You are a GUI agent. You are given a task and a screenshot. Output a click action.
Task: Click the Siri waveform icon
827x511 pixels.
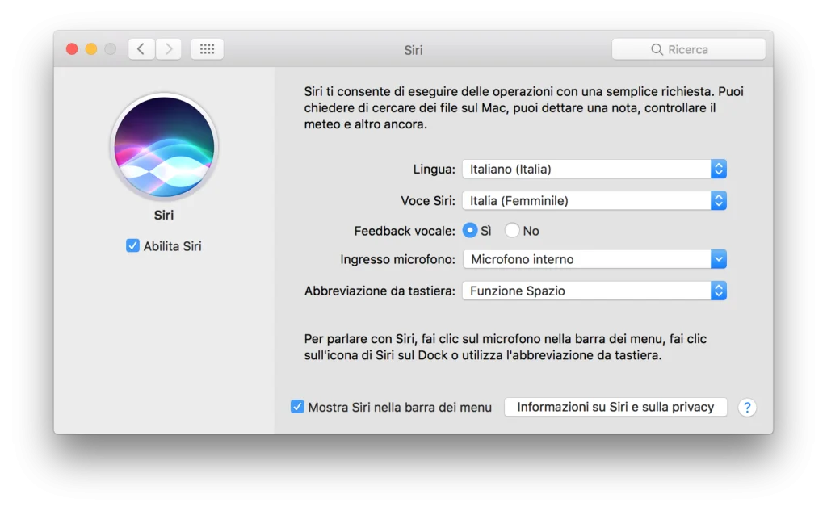tap(164, 146)
